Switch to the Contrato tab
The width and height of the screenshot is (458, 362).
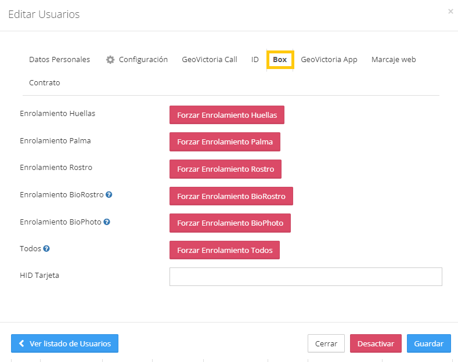[x=45, y=82]
